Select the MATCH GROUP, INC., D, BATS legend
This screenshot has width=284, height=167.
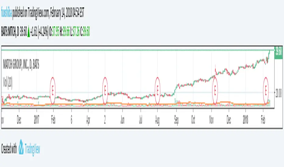pyautogui.click(x=21, y=64)
